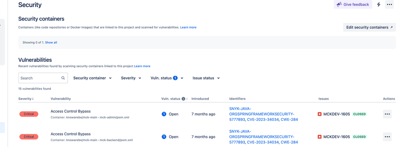Click the Open clock icon in mck-admin row

click(x=164, y=114)
